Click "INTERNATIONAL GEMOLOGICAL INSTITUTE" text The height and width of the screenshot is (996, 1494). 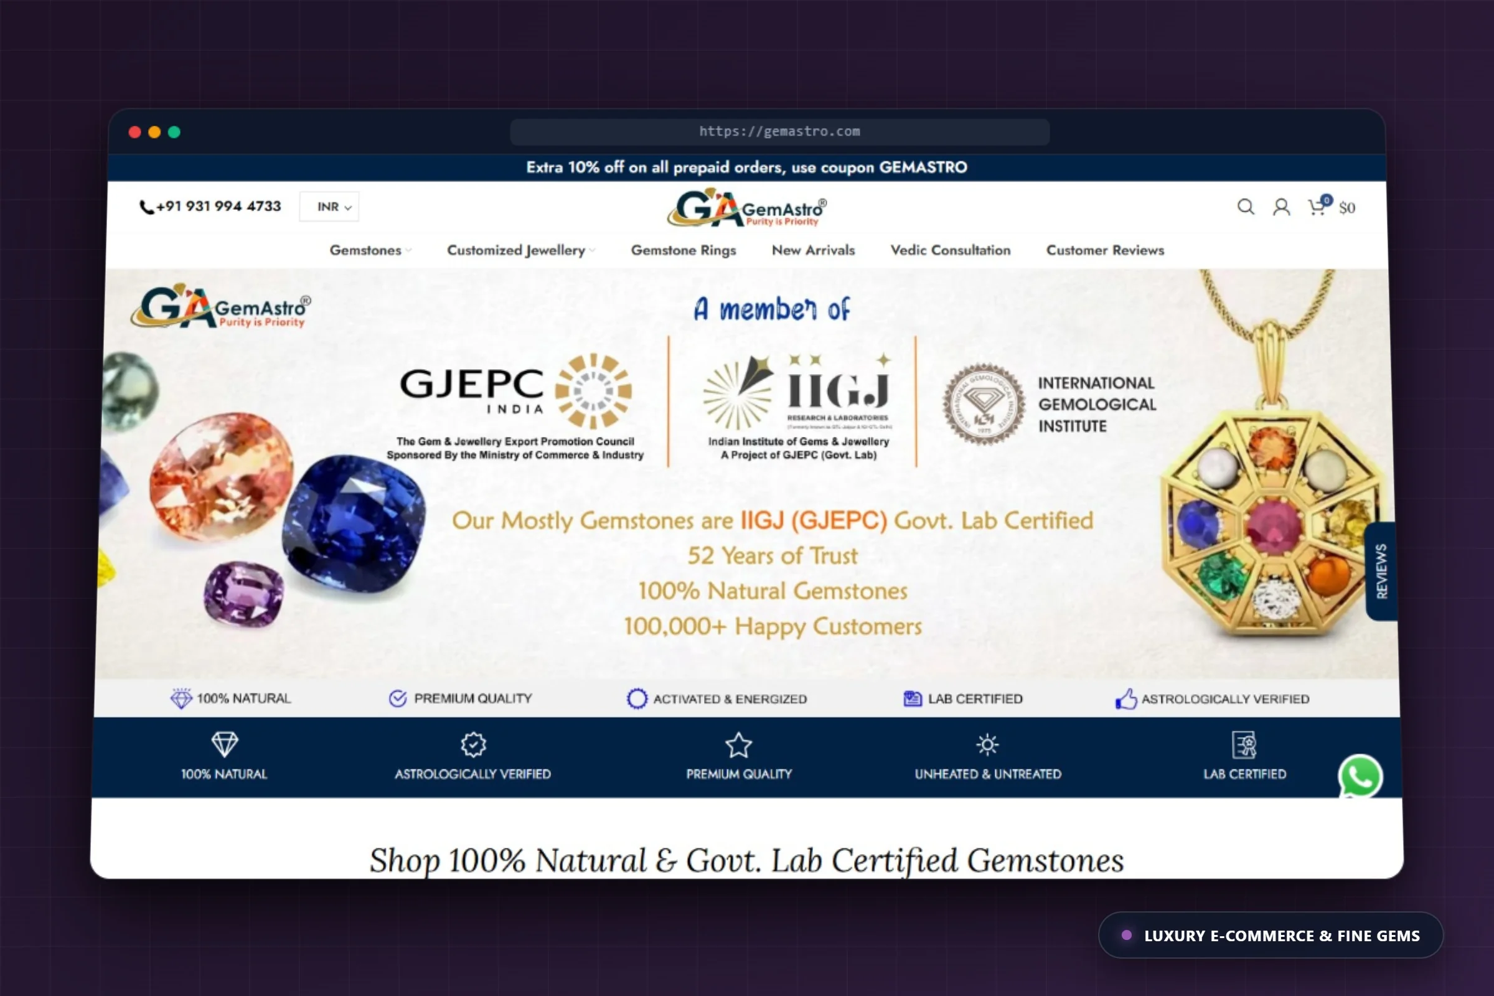(x=1097, y=405)
